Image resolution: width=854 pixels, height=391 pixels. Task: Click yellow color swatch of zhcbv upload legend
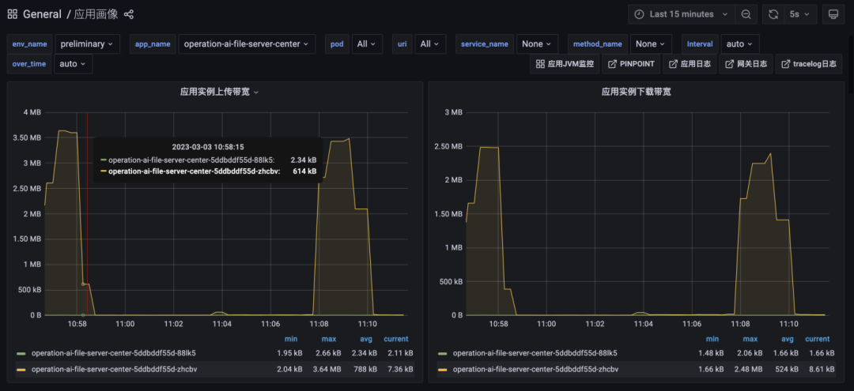click(22, 370)
